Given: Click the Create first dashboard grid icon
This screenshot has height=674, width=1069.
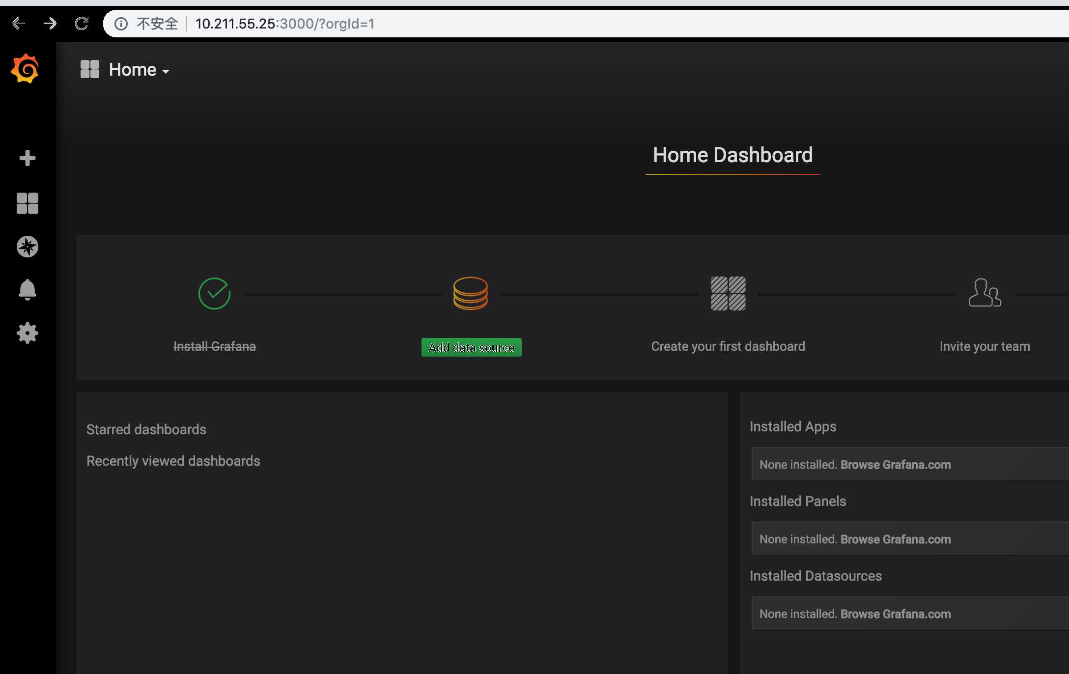Looking at the screenshot, I should (x=728, y=293).
